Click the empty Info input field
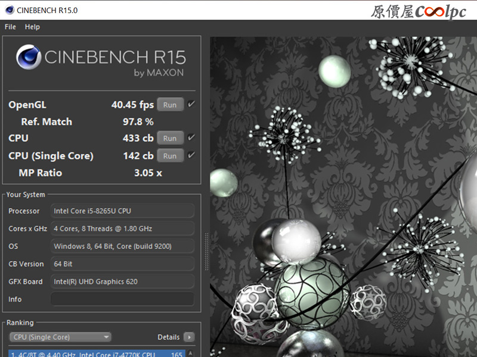Viewport: 477px width, 357px height. (122, 299)
